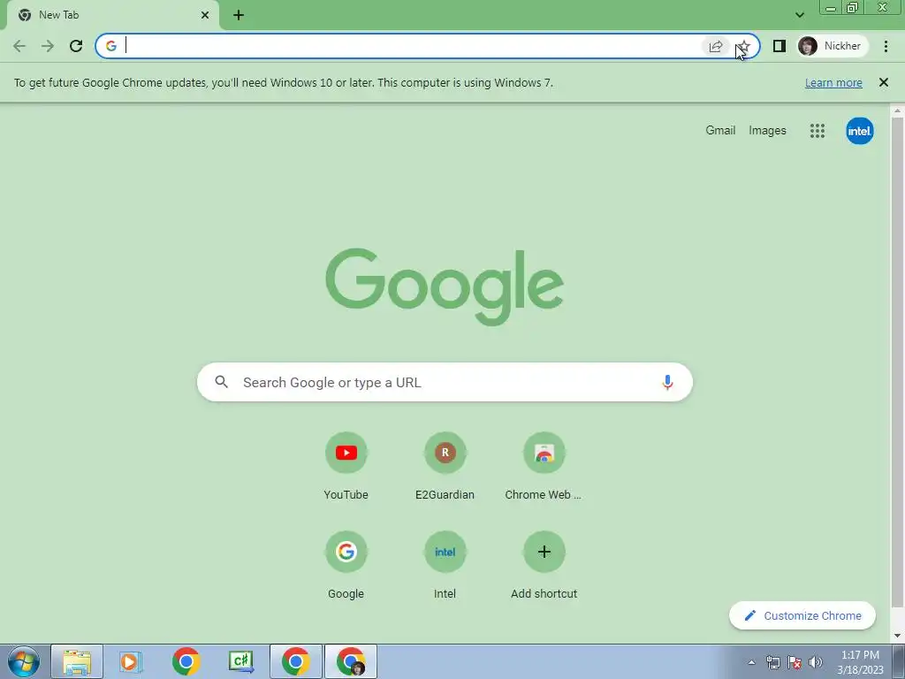Viewport: 905px width, 679px height.
Task: Bookmark this tab with the star icon
Action: coord(744,46)
